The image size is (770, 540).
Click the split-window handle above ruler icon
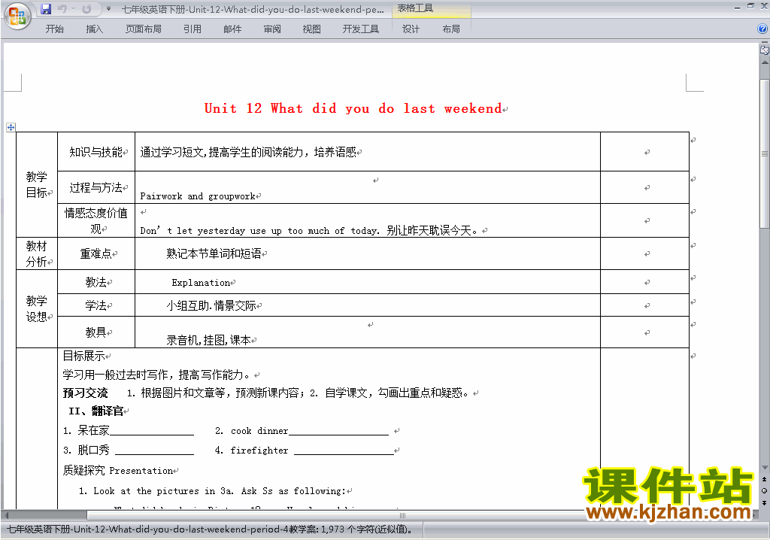point(765,44)
